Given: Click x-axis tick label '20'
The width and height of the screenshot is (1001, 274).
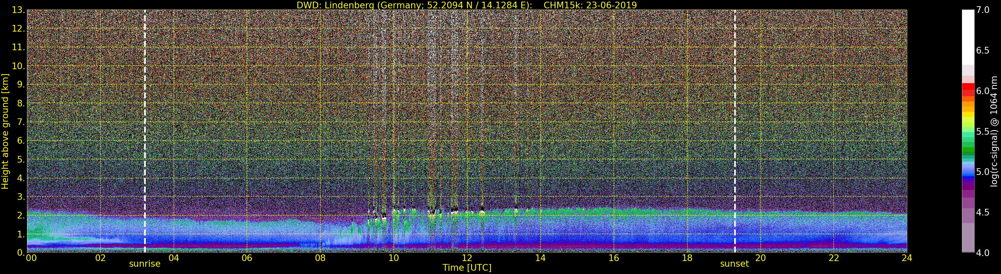Looking at the screenshot, I should (x=761, y=258).
